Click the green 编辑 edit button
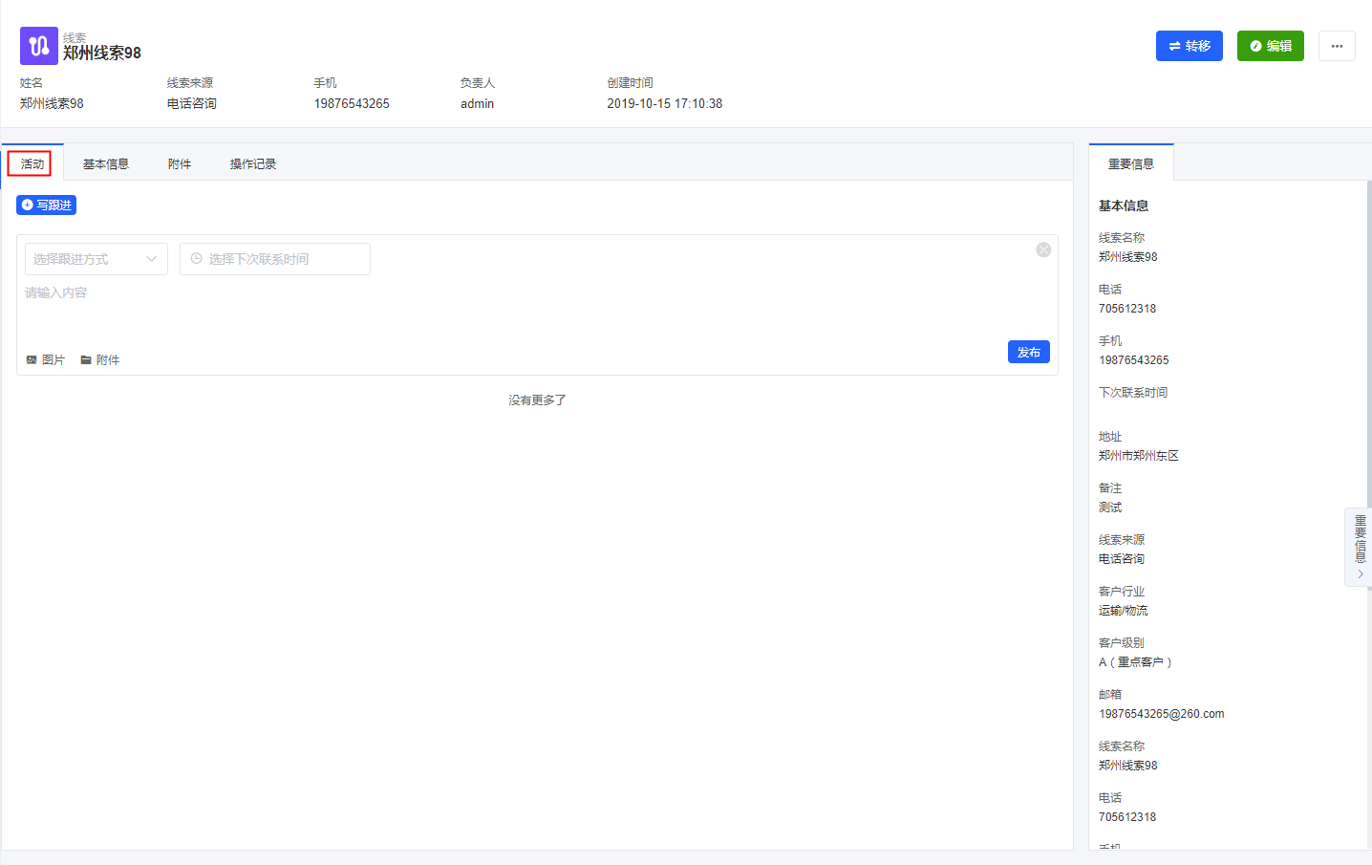Image resolution: width=1372 pixels, height=865 pixels. coord(1270,46)
